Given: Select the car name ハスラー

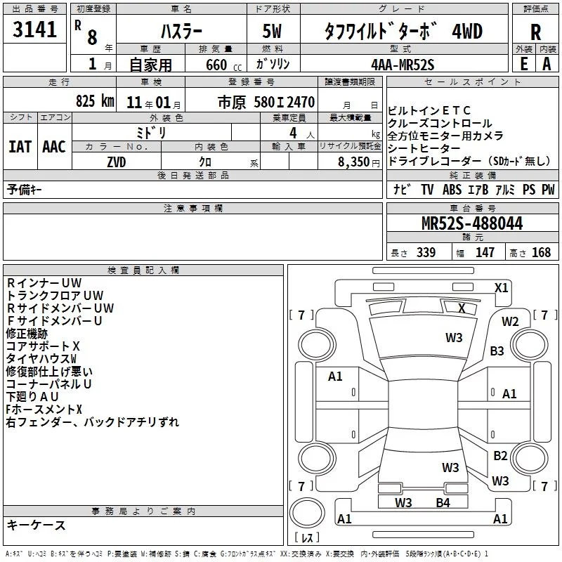Looking at the screenshot, I should (181, 32).
